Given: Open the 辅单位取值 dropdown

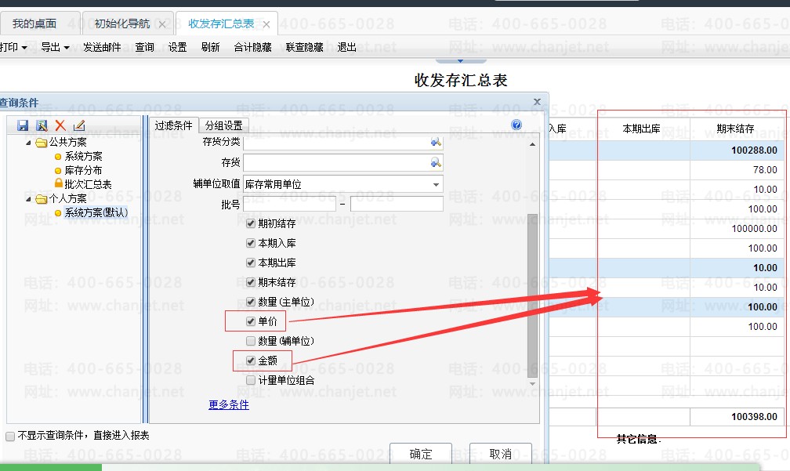Looking at the screenshot, I should pyautogui.click(x=436, y=184).
